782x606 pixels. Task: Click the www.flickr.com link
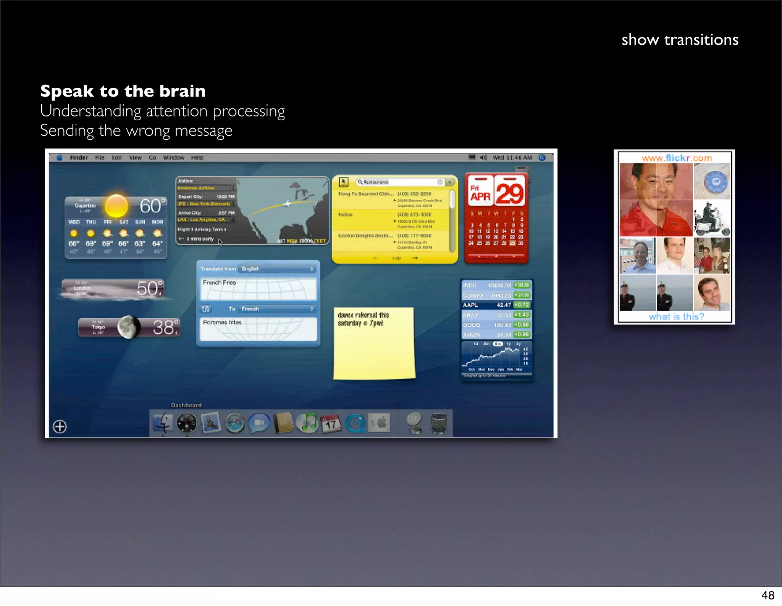(676, 158)
